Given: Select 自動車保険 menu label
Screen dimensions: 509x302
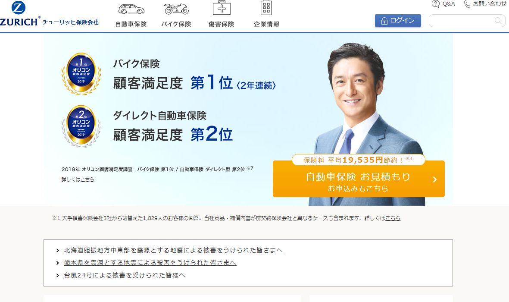Looking at the screenshot, I should click(x=131, y=24).
